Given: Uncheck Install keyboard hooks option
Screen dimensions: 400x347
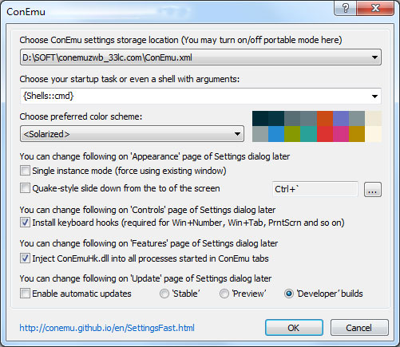Looking at the screenshot, I should pos(25,223).
